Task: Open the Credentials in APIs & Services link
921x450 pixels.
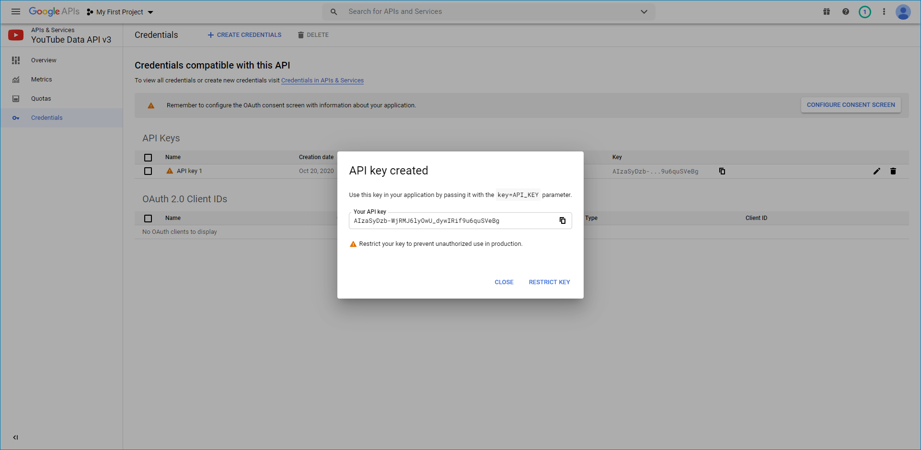Action: [x=322, y=80]
